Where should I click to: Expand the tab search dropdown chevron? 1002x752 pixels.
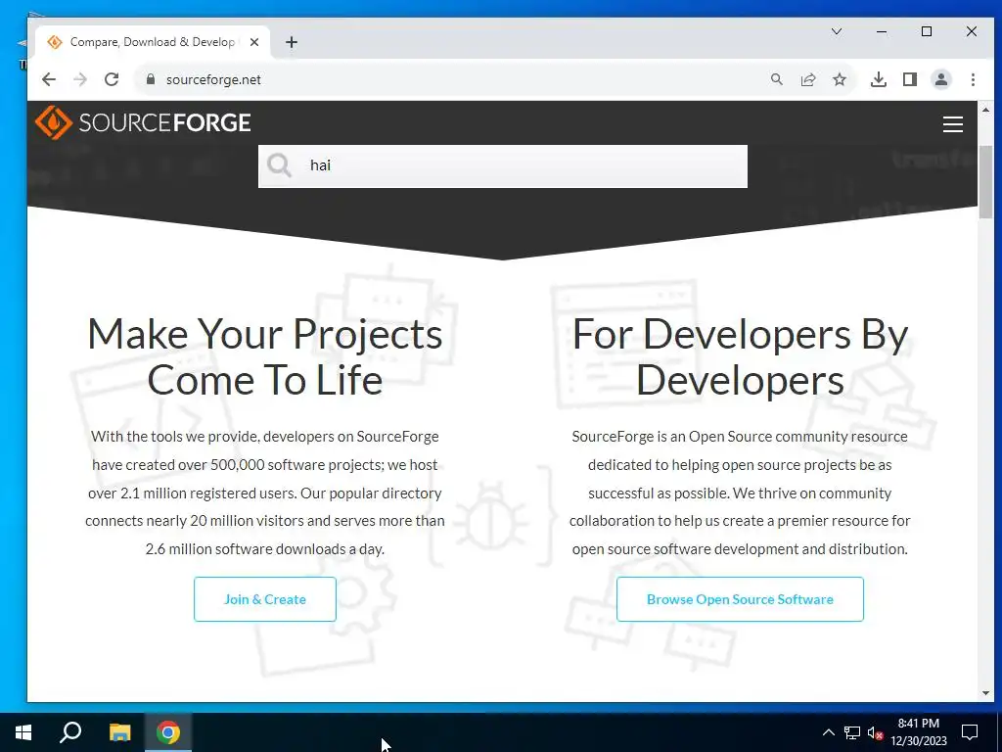[x=837, y=31]
